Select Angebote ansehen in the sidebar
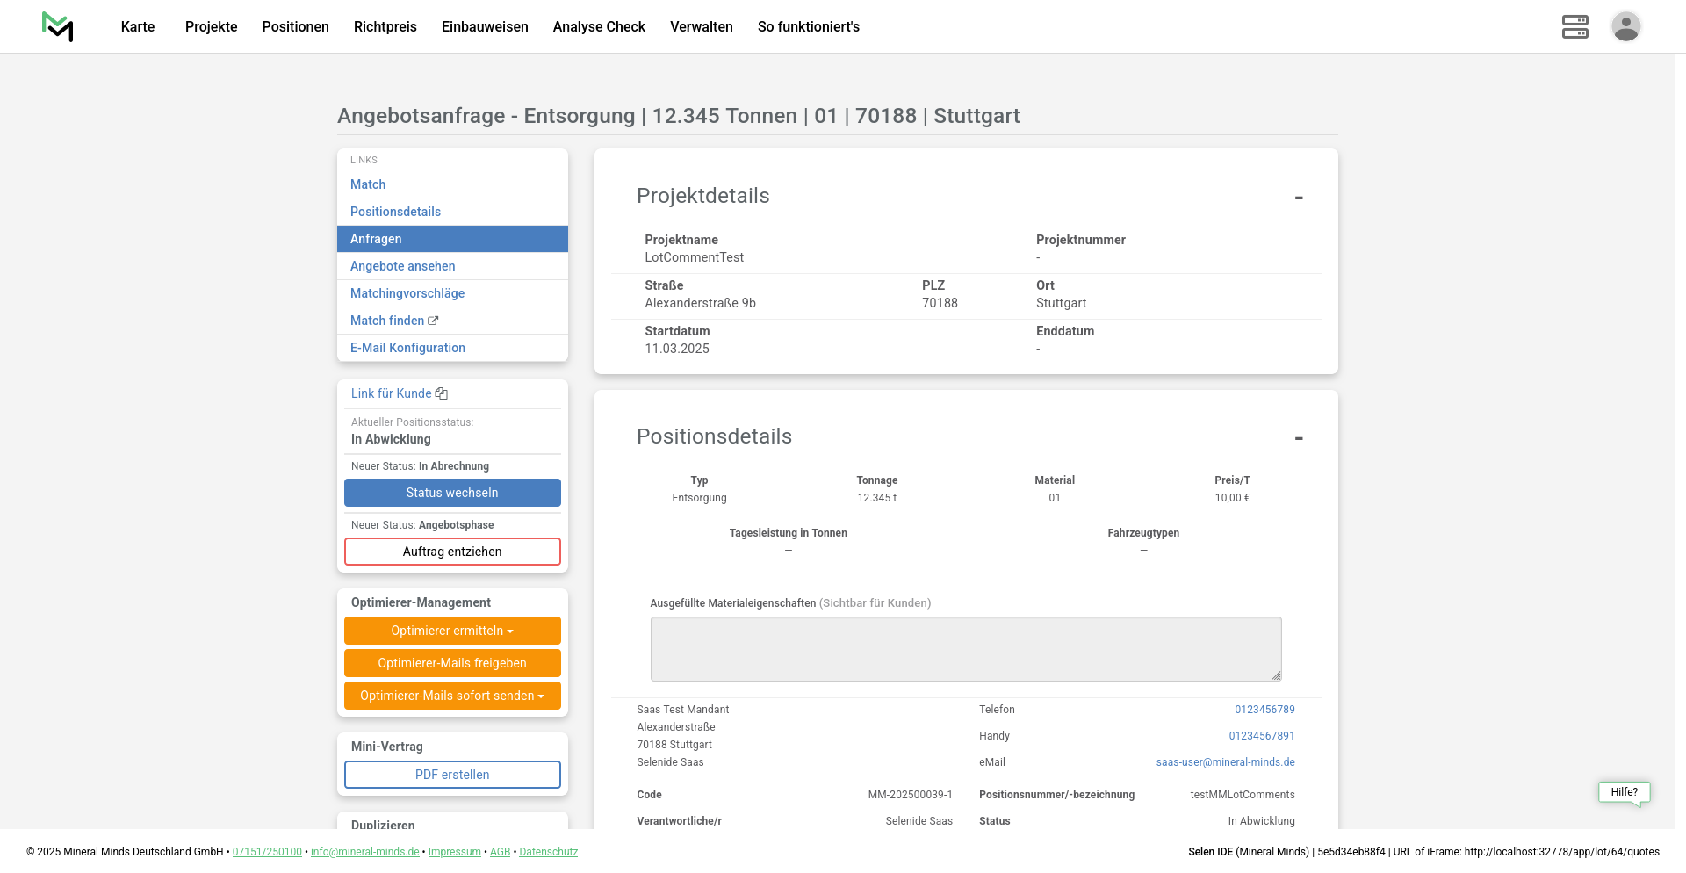This screenshot has width=1686, height=873. (x=402, y=266)
